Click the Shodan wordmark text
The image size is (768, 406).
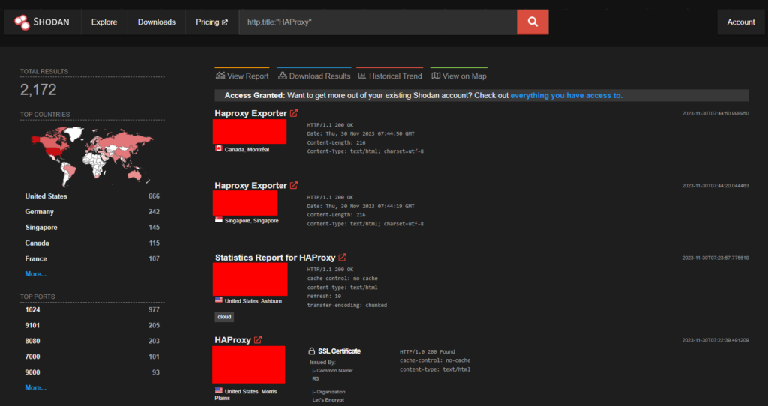pos(51,22)
